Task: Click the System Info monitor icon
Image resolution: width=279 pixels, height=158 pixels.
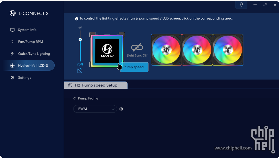Action: click(12, 30)
